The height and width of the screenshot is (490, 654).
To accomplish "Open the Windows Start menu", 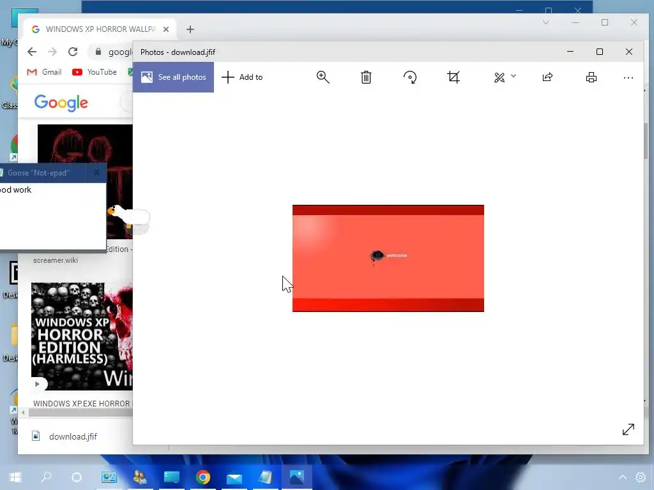I will [x=15, y=477].
